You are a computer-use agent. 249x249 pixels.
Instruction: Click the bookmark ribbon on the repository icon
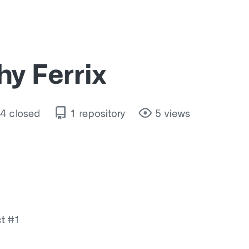click(60, 118)
